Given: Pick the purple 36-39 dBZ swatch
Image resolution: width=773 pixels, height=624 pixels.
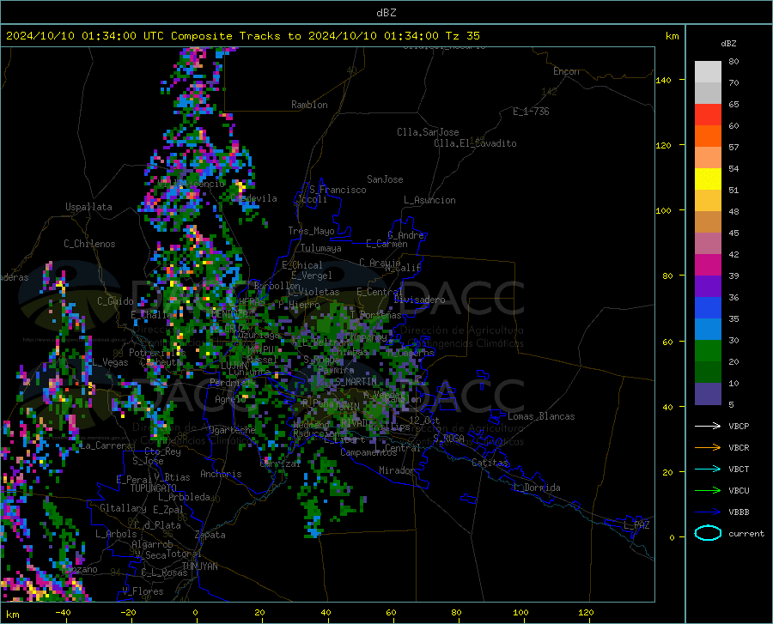Looking at the screenshot, I should click(708, 287).
